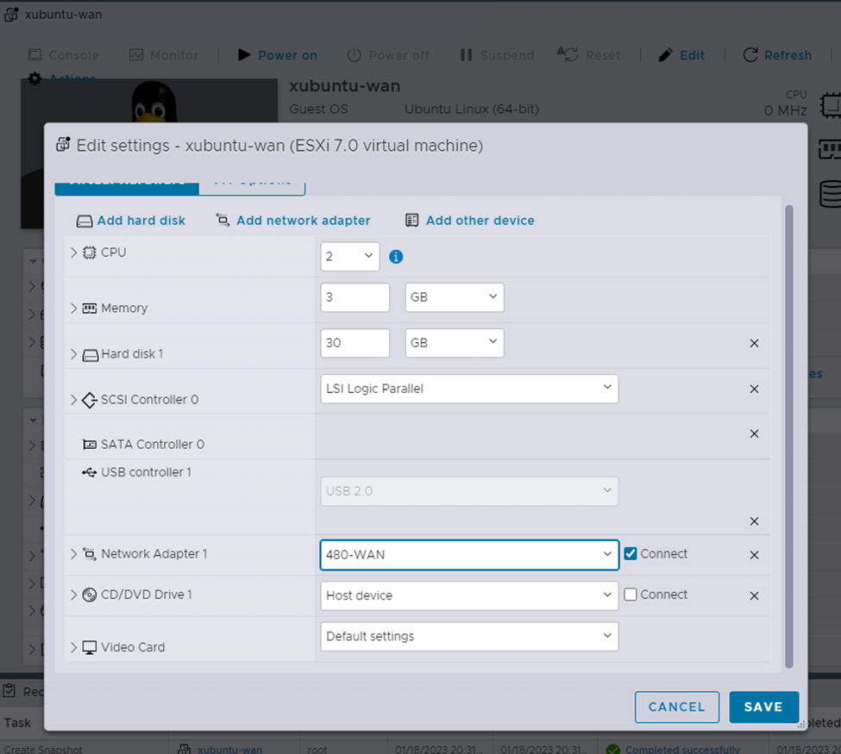Toggle Network Adapter 1 Connect checkbox
Screen dimensions: 841x754
click(631, 553)
